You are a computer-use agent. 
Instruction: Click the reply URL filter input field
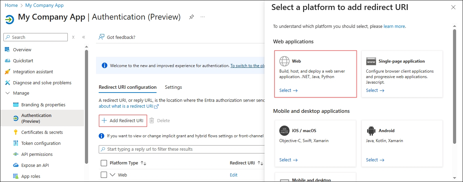pyautogui.click(x=182, y=149)
